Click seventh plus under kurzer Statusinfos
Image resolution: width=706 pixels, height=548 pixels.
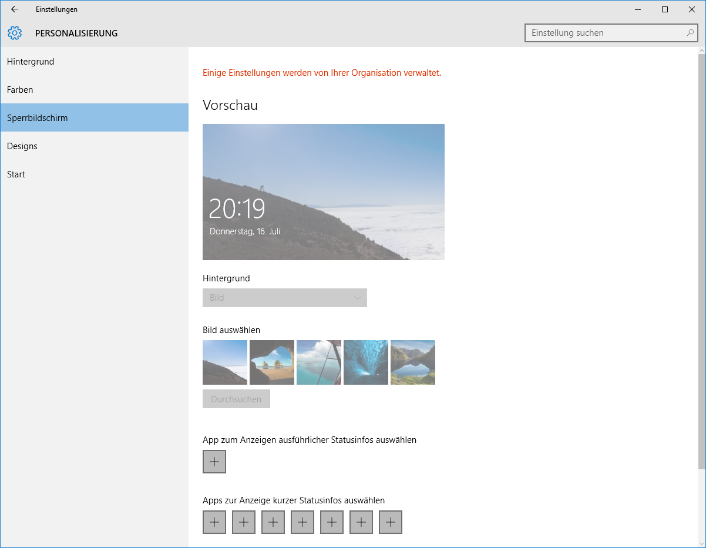pos(391,522)
